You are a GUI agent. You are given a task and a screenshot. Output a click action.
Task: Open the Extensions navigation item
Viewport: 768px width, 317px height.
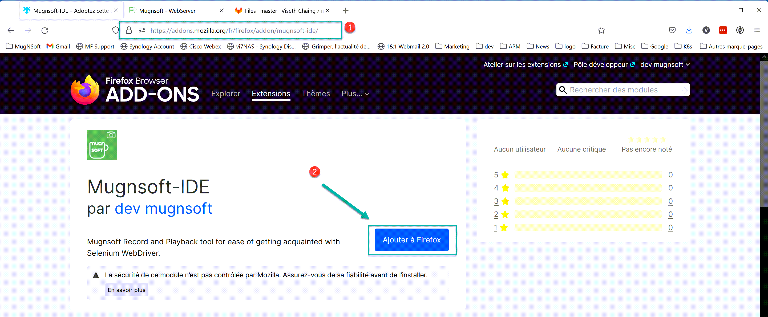coord(271,94)
